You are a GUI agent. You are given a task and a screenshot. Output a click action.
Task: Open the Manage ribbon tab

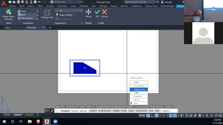coord(103,6)
